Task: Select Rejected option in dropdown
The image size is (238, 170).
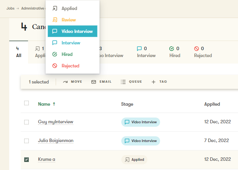Action: pos(70,66)
